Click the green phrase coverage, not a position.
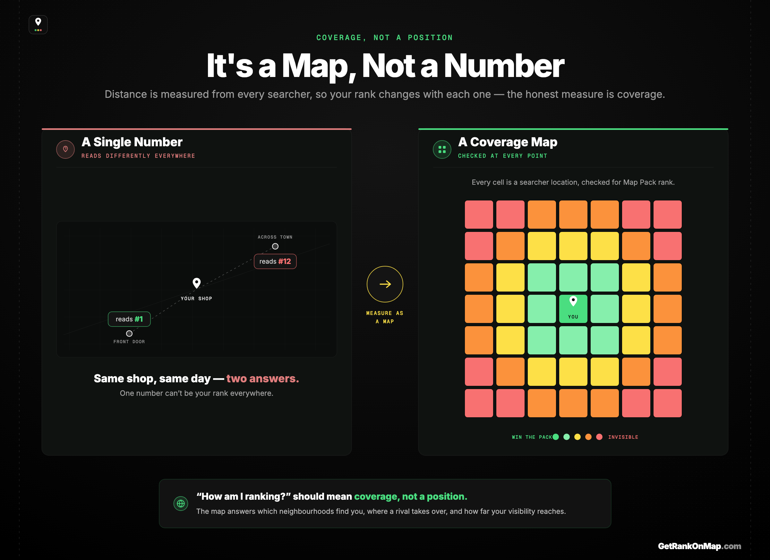Screen dimensions: 770x560 (410, 496)
